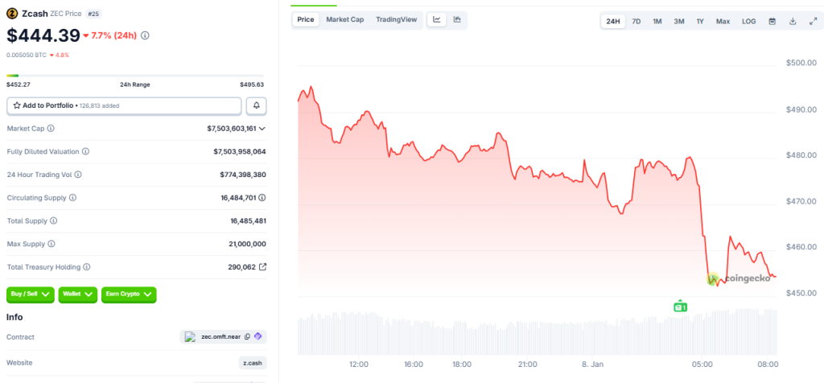Select the 1Y time range

(x=700, y=21)
